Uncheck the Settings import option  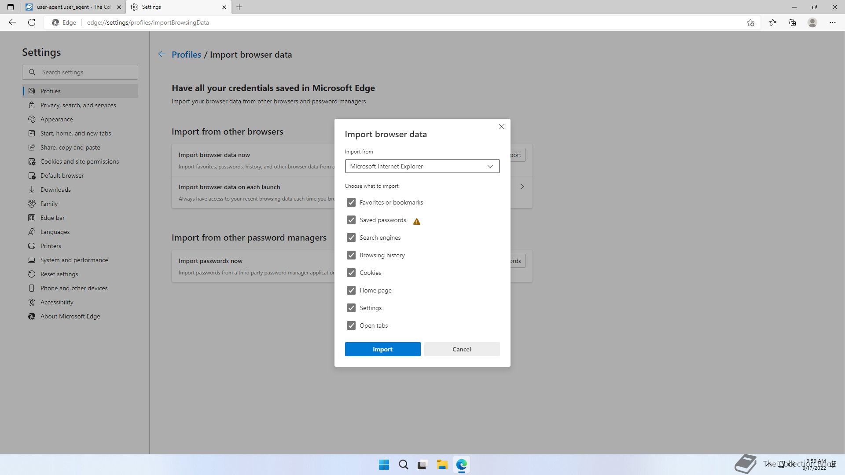351,308
